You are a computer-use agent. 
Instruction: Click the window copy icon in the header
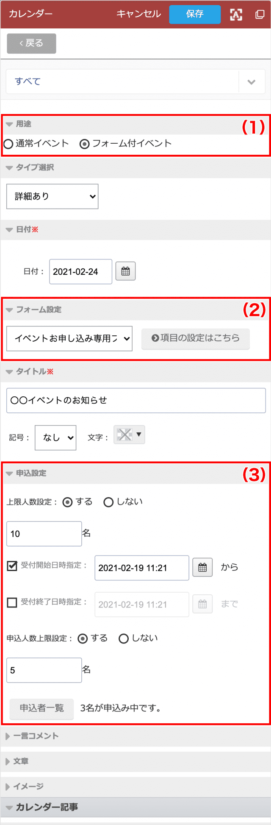pyautogui.click(x=260, y=14)
